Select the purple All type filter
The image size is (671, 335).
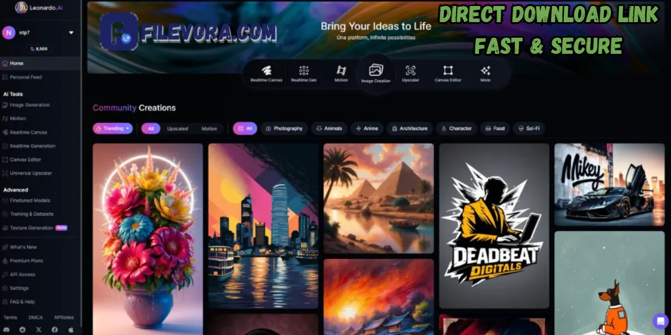151,129
